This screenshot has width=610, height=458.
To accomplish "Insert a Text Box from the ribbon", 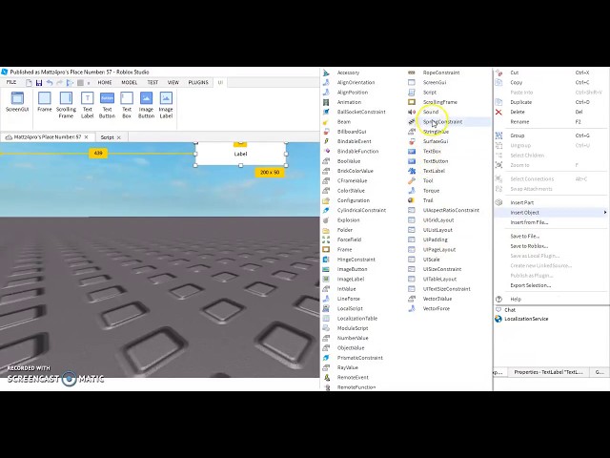I will pyautogui.click(x=127, y=105).
